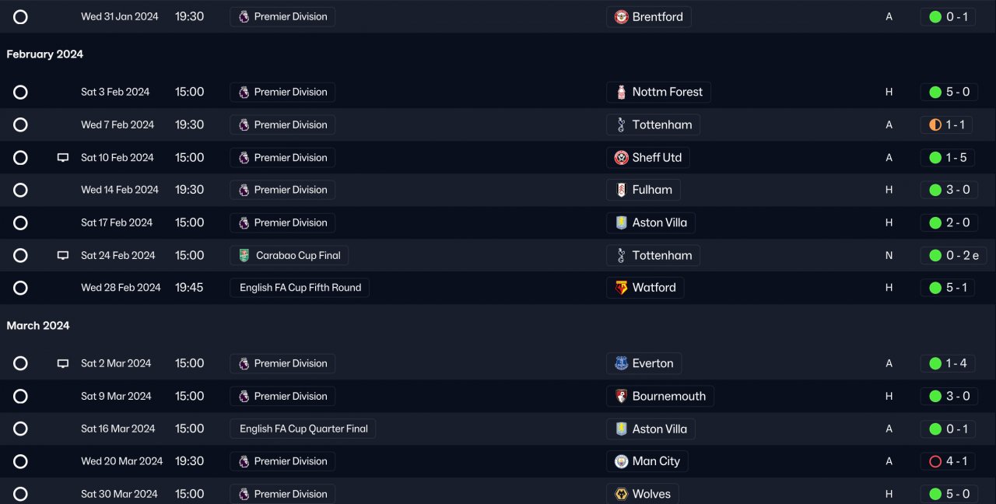Click the Carabao Cup logo icon
The width and height of the screenshot is (996, 504).
(244, 255)
